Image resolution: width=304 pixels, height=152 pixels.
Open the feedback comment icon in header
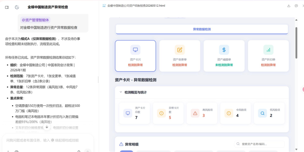(296, 6)
